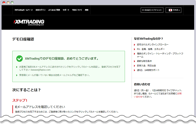Click なぜXMTradingなのか？ sidebar heading

[x=148, y=39]
